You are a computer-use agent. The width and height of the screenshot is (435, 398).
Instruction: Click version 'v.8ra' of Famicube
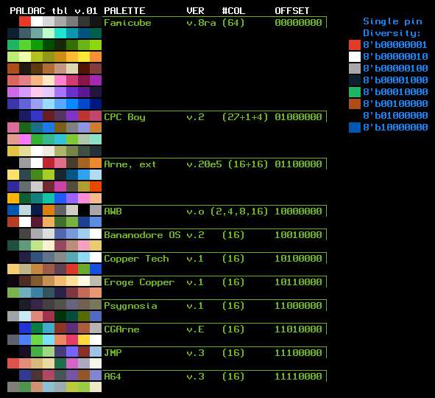(x=202, y=23)
